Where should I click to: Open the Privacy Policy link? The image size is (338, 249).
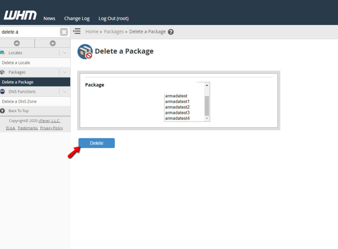pos(51,128)
